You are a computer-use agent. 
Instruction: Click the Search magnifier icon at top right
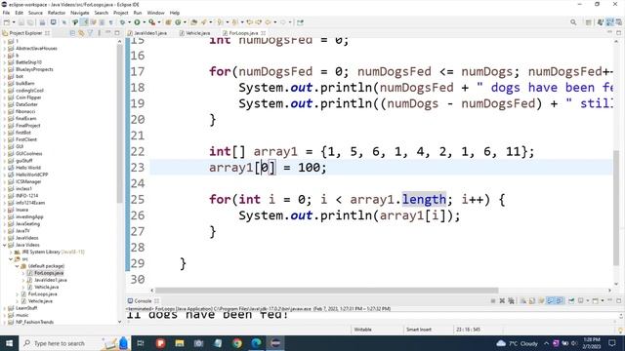click(573, 22)
